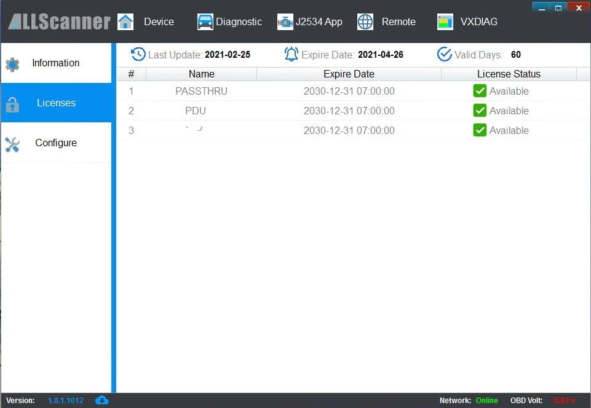Open the Remote tab
Screen dimensions: 591x408
pyautogui.click(x=399, y=22)
